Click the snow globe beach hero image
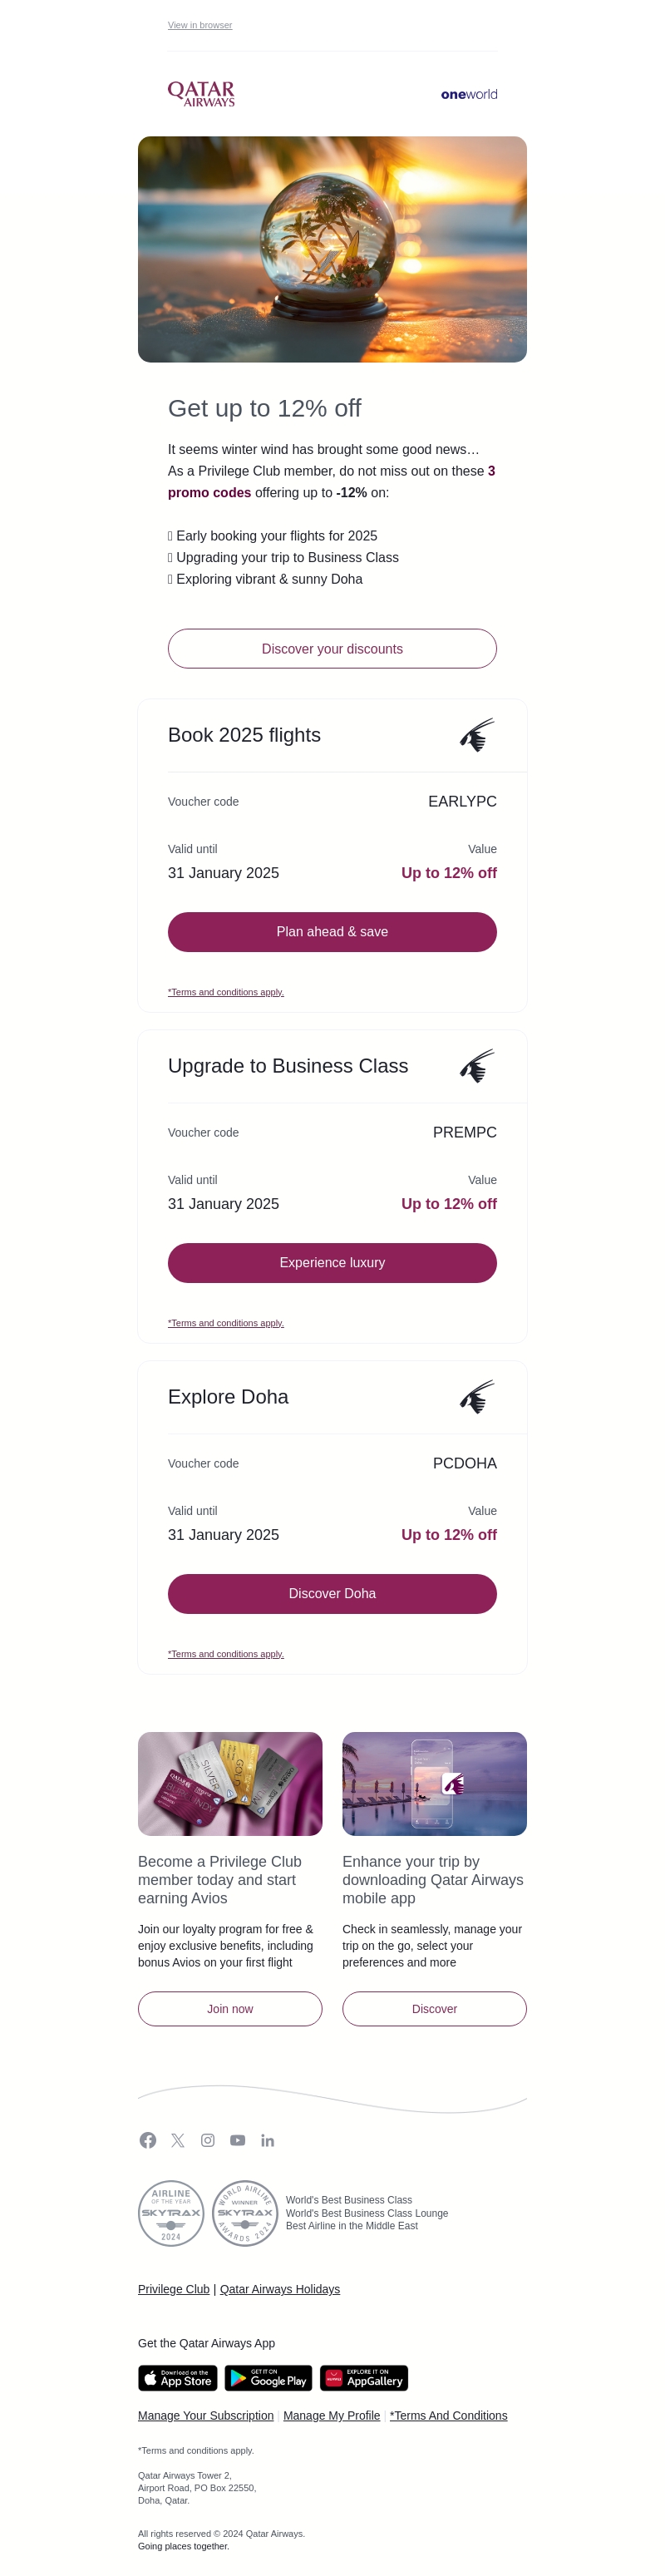 click(332, 249)
